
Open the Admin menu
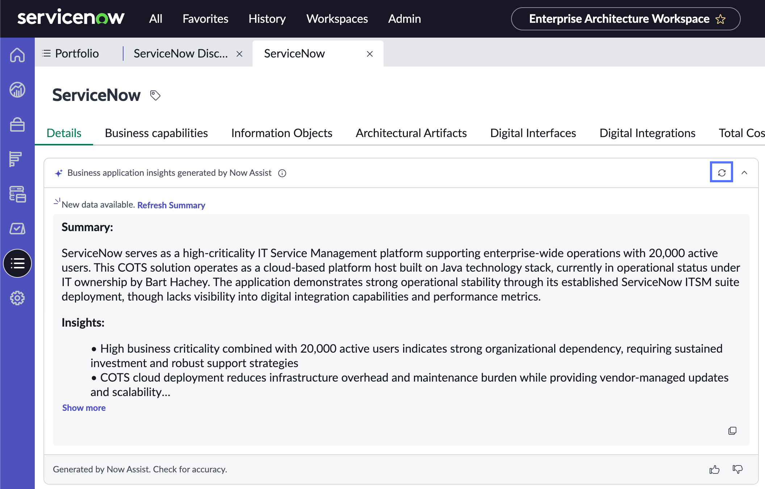(x=405, y=19)
